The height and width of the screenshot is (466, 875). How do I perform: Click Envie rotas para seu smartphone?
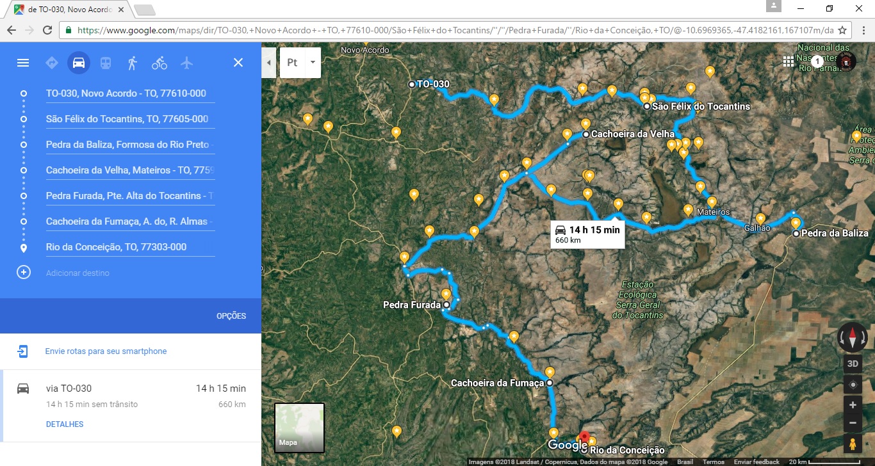click(x=106, y=351)
